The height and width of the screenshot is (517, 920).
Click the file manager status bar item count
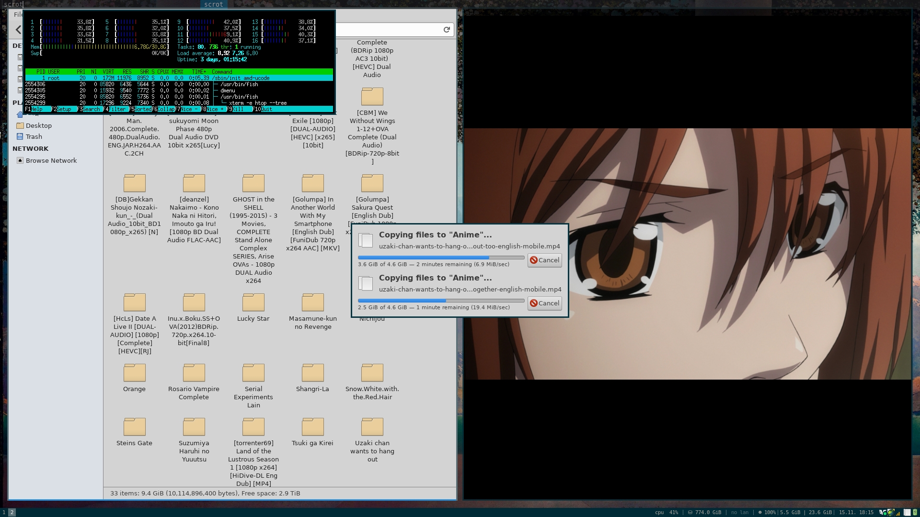[x=205, y=493]
